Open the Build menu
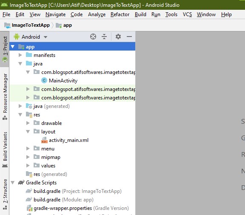 [x=140, y=14]
